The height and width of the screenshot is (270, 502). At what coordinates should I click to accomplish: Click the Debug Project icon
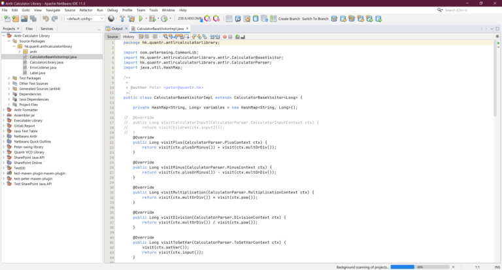point(152,18)
